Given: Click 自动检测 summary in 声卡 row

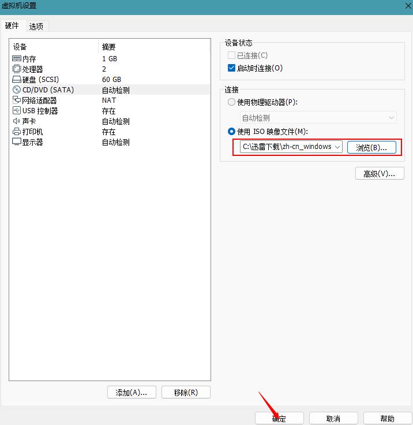Looking at the screenshot, I should click(x=115, y=121).
